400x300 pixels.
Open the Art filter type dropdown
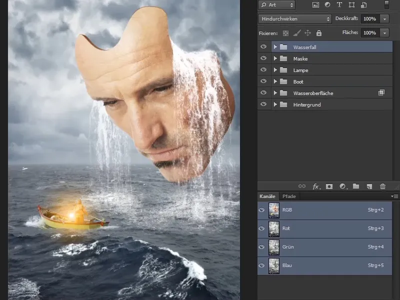tap(277, 5)
